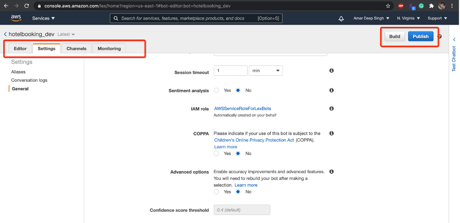Enable Sentiment analysis by selecting Yes
The height and width of the screenshot is (223, 460).
[217, 90]
